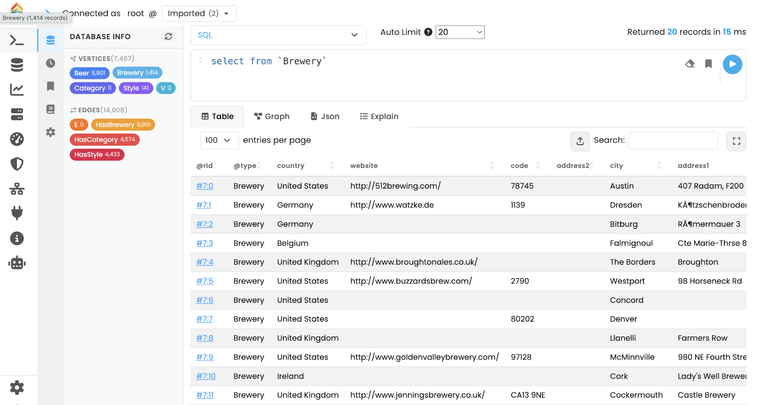Screen dimensions: 774x405
Task: Select the Brewery vertex type badge
Action: point(137,73)
